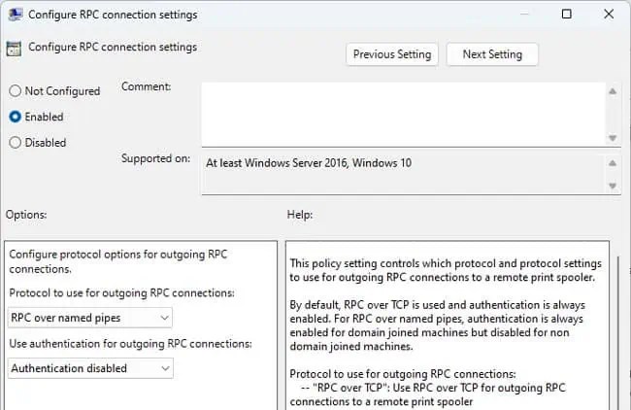The height and width of the screenshot is (410, 631).
Task: Click the 'This policy setting controls' help paragraph
Action: [x=446, y=270]
